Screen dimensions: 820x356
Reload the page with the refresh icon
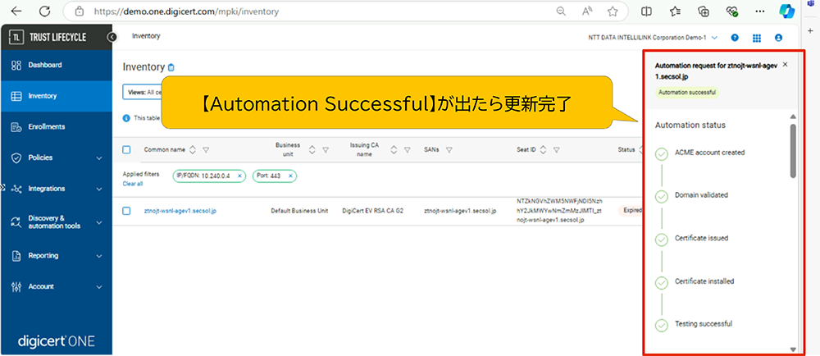(45, 11)
